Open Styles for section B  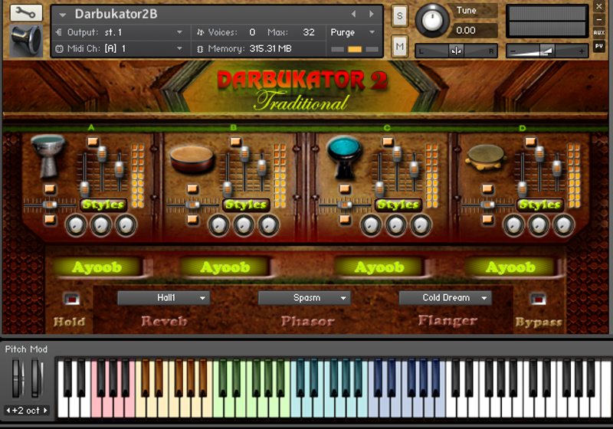tap(246, 205)
